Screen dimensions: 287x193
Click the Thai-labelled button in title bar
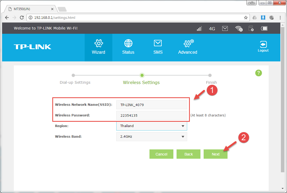tap(251, 3)
